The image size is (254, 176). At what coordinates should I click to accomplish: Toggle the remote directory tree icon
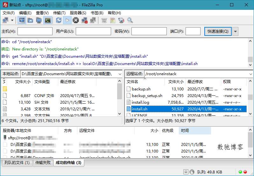pyautogui.click(x=39, y=20)
